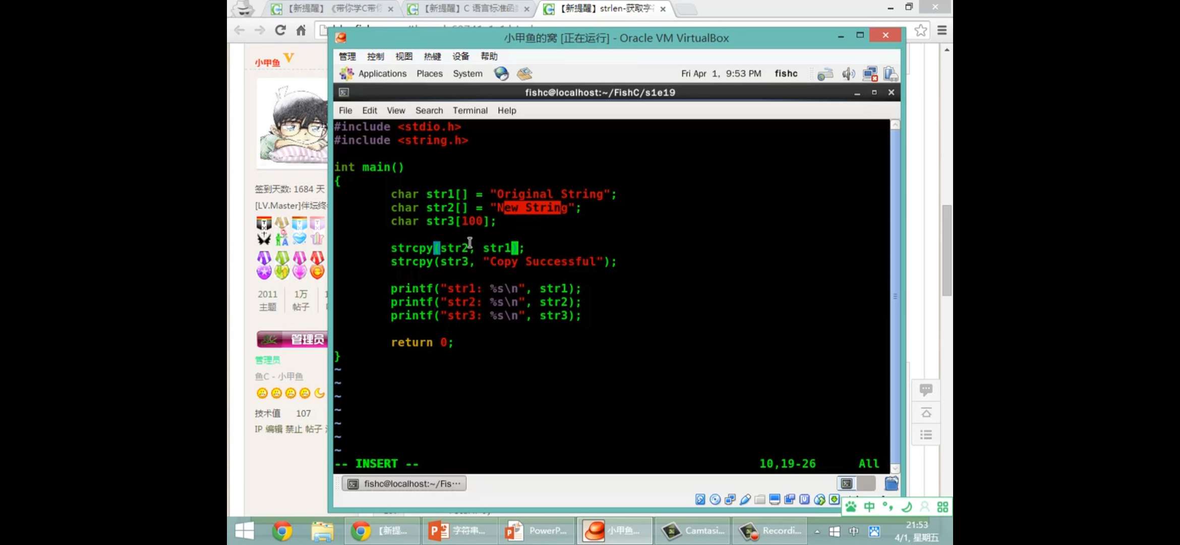The height and width of the screenshot is (545, 1180).
Task: Click VirtualBox host key green arrow icon
Action: [x=834, y=500]
